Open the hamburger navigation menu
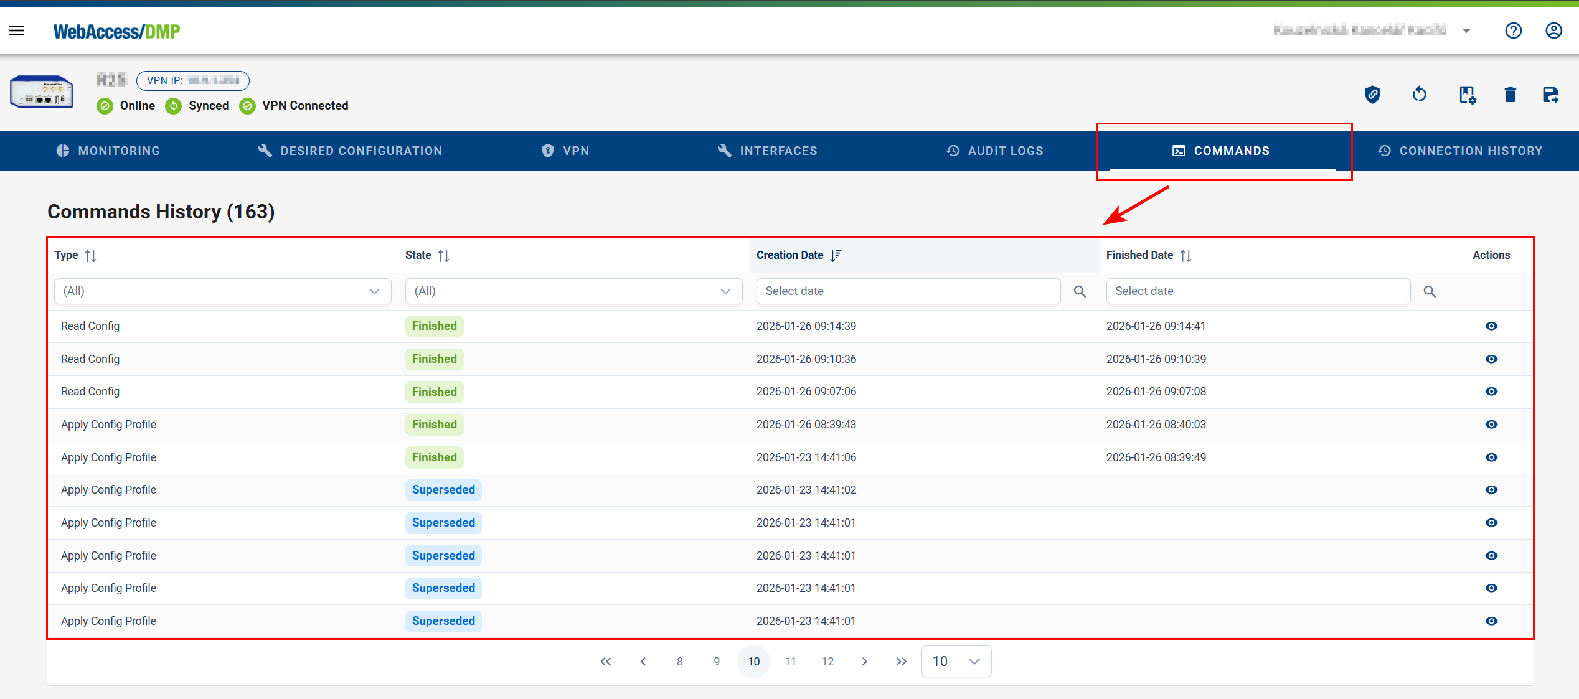The image size is (1579, 699). point(17,30)
